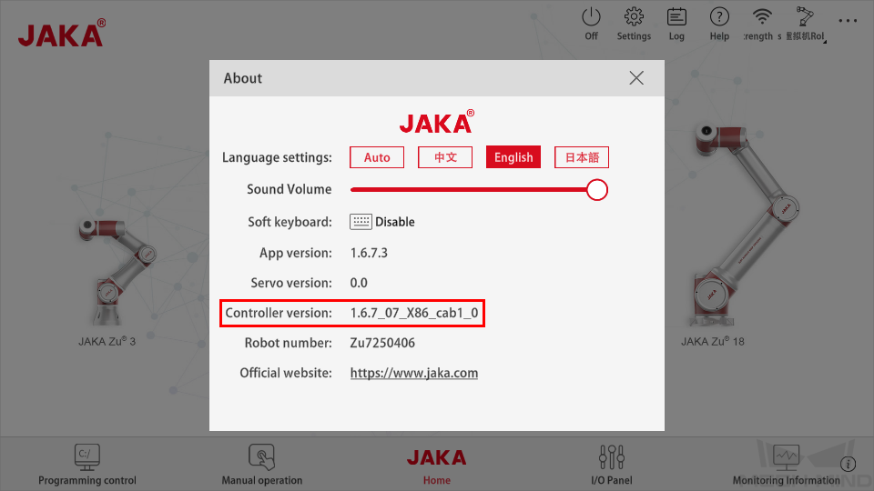Screen dimensions: 874x491
Task: Click the About dialog title
Action: (242, 78)
